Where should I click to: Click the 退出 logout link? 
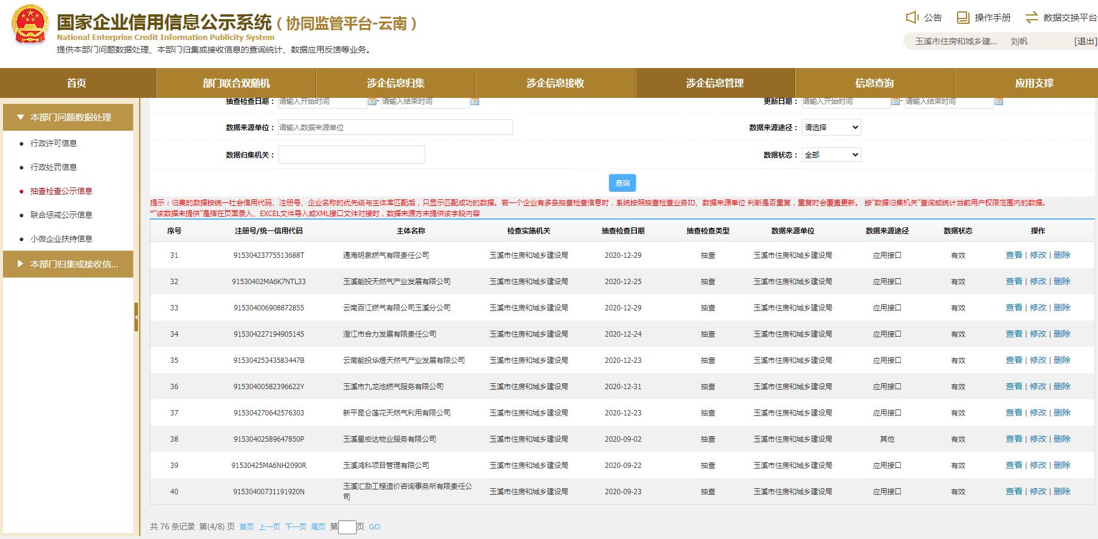[1085, 41]
